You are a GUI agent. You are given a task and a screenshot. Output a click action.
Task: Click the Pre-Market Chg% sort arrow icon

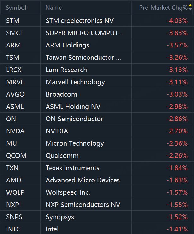point(190,7)
